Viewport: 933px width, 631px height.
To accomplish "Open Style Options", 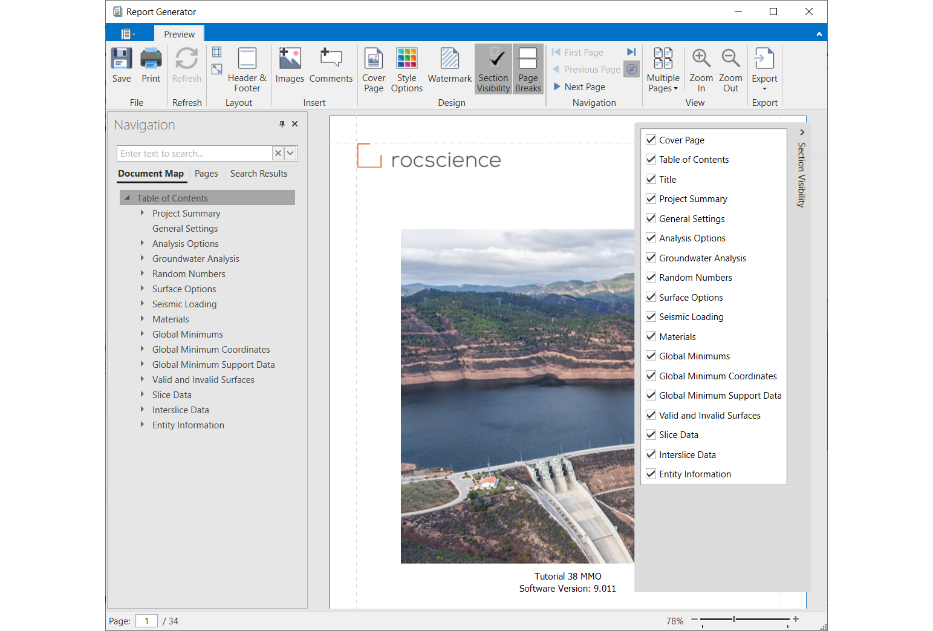I will tap(406, 70).
